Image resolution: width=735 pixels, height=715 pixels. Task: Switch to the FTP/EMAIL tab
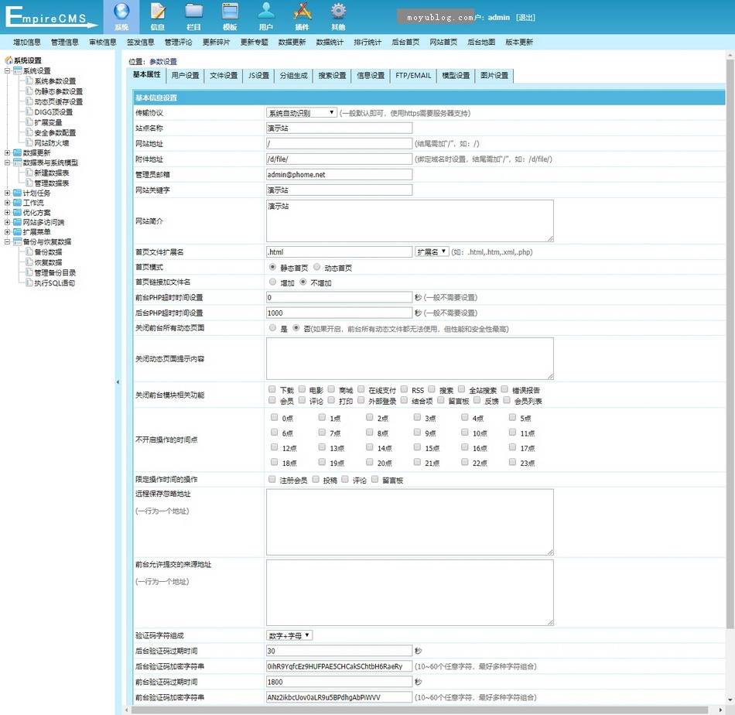[x=413, y=76]
